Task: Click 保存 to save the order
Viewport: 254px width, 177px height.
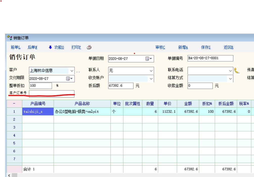Action: point(206,47)
